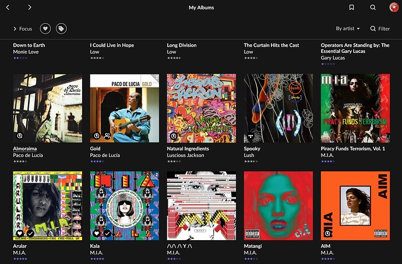
Task: Open the Matangi album cover
Action: (278, 206)
